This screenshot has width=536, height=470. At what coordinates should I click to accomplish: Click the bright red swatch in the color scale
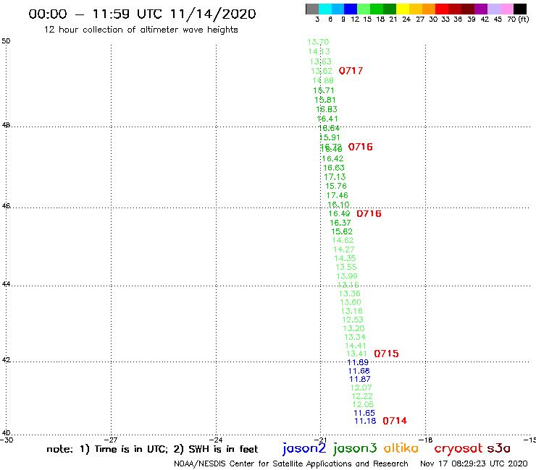coord(442,9)
